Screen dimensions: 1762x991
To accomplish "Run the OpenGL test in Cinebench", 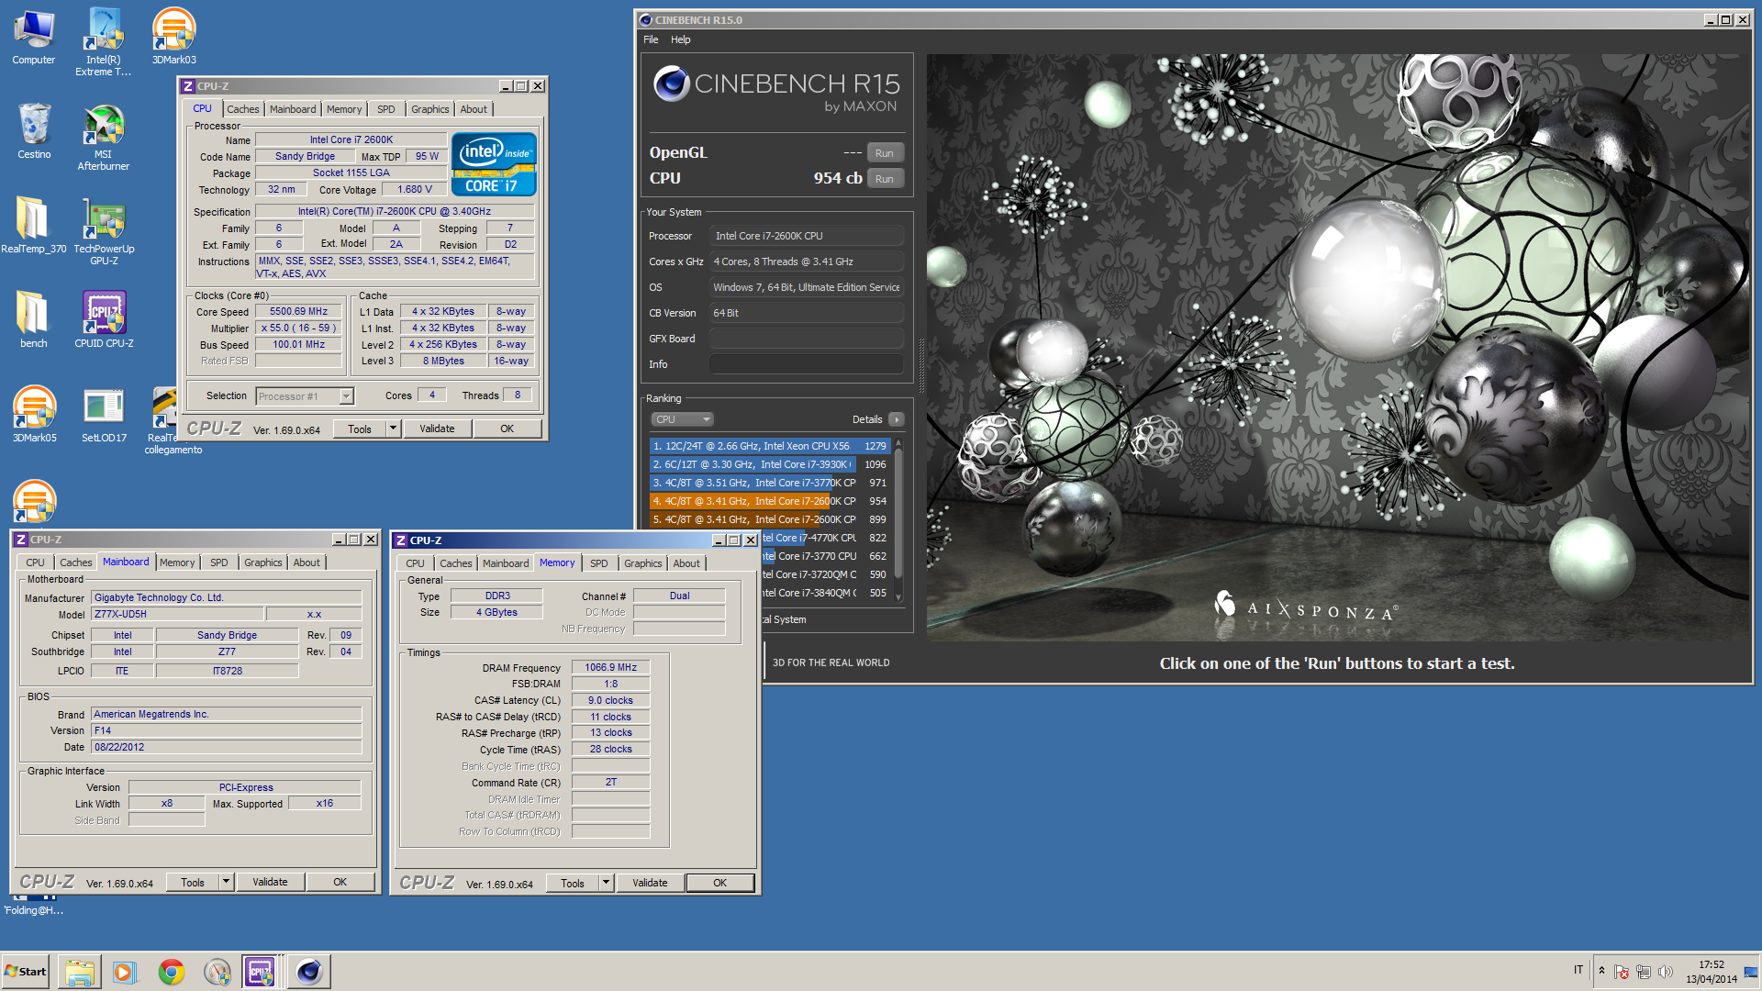I will coord(884,153).
